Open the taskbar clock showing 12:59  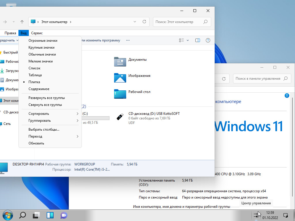[x=270, y=215]
